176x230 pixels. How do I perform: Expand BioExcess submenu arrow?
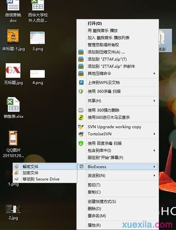coord(154,167)
